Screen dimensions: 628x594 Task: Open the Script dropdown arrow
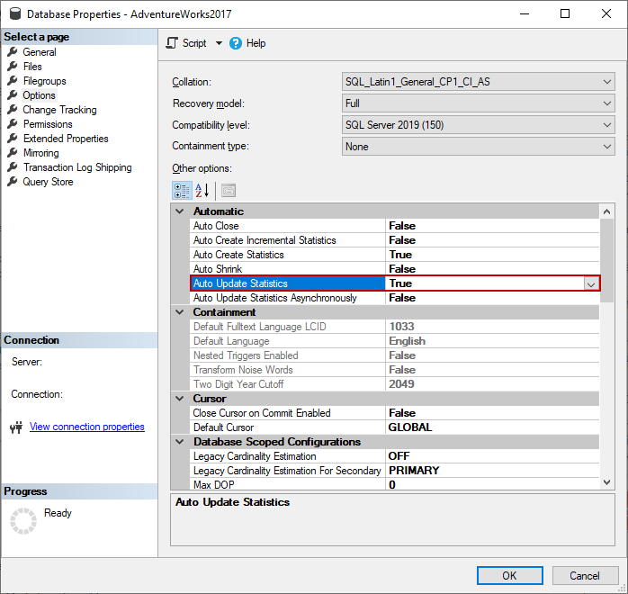(219, 43)
